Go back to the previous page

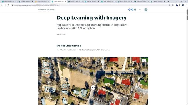[x=2, y=5]
